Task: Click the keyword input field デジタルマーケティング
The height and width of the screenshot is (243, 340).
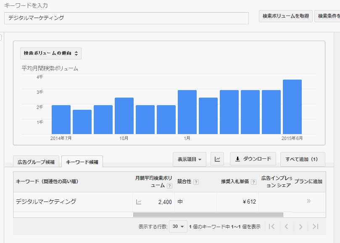Action: tap(127, 18)
